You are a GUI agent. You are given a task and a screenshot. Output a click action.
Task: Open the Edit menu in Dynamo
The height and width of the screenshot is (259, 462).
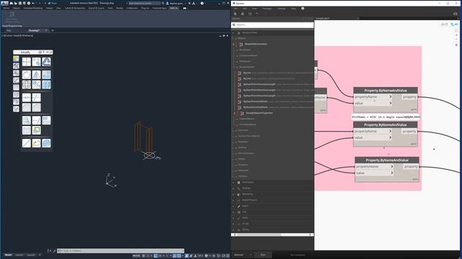245,9
